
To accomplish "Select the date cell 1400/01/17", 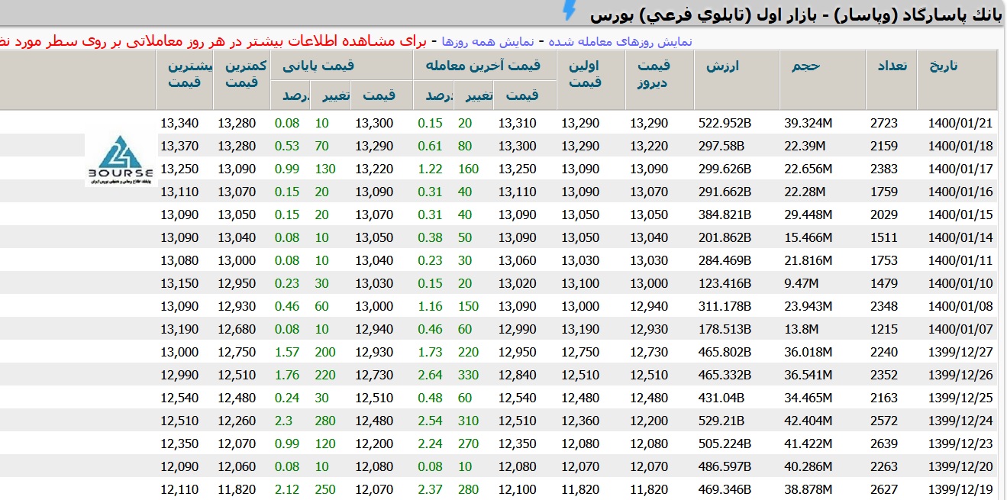I will tap(960, 169).
